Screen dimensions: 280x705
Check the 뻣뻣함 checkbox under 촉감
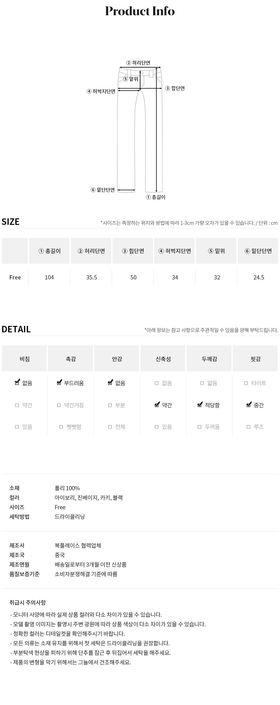pyautogui.click(x=61, y=427)
